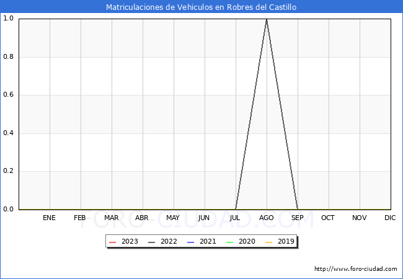The width and height of the screenshot is (403, 279).
Task: Click the chart title 'Matriculaciones de Vehiculos en Robres del Castillo'
Action: click(201, 7)
